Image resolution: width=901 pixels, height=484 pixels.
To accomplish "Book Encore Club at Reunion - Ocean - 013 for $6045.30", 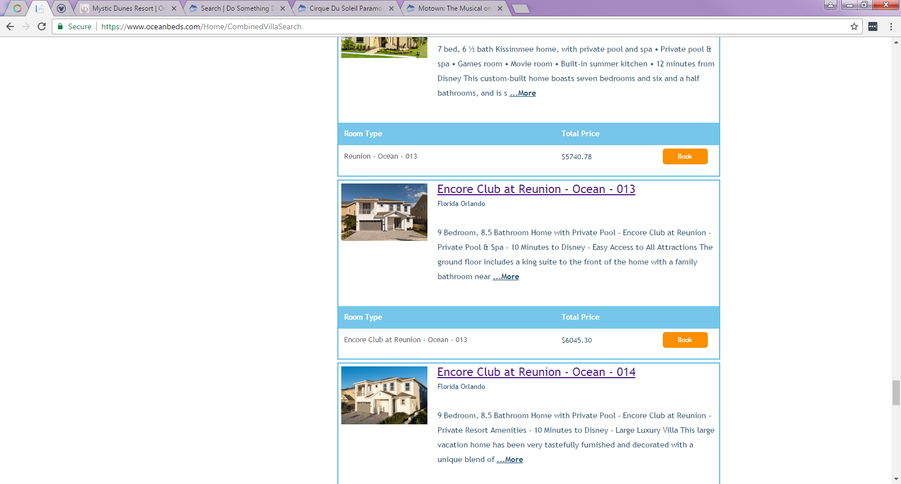I will point(685,340).
